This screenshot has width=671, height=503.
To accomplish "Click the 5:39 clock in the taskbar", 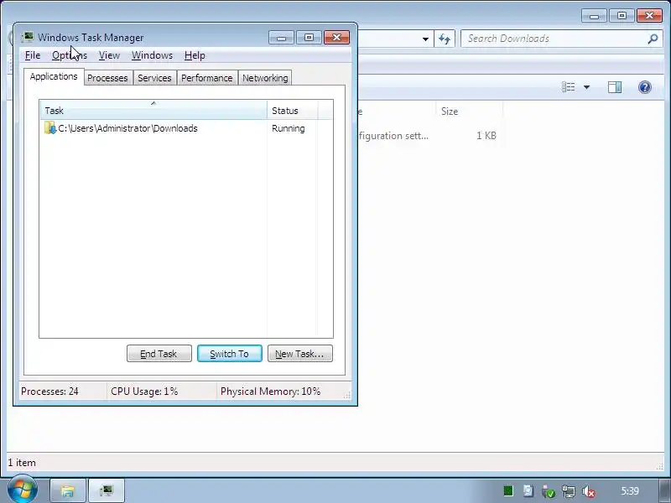I will (x=630, y=491).
